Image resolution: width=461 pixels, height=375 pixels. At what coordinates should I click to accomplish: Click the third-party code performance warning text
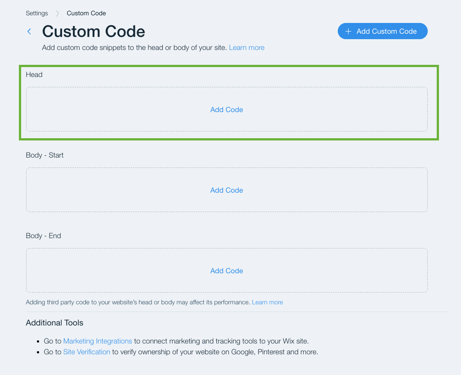(135, 302)
